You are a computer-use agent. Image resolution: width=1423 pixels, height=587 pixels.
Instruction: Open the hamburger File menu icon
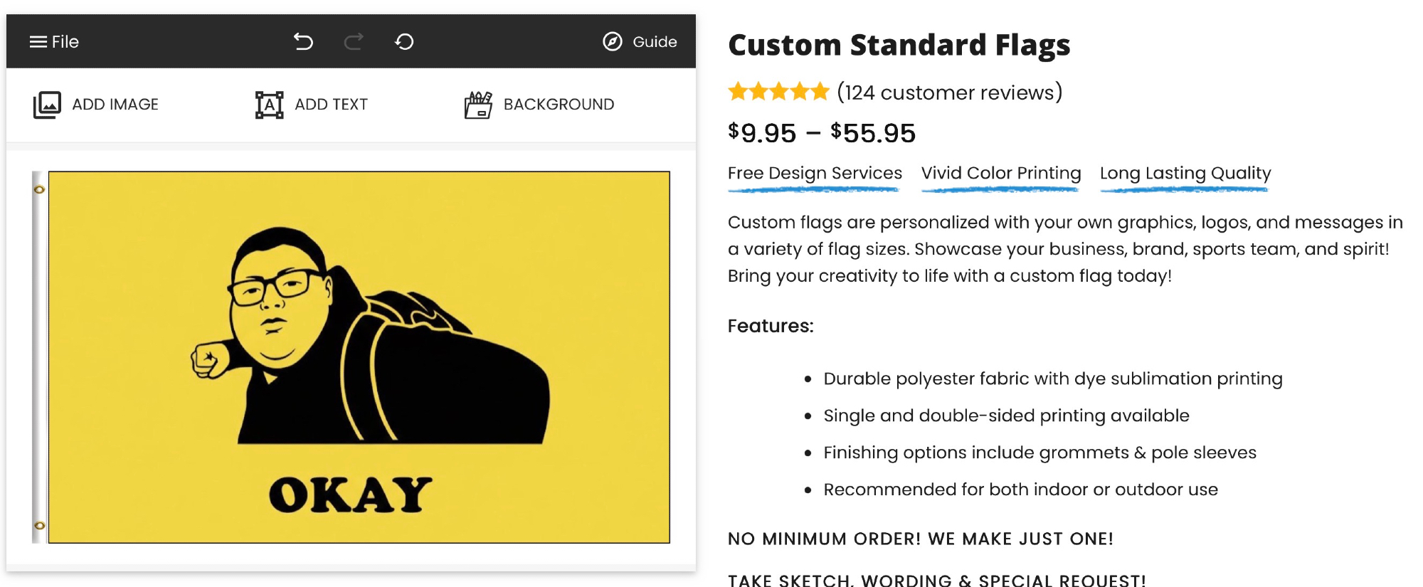(x=38, y=42)
